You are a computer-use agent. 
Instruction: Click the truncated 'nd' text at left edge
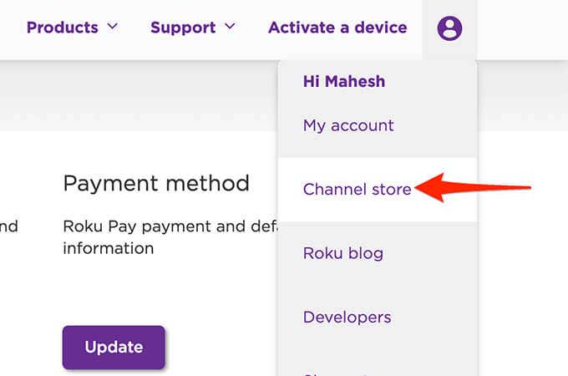[9, 226]
